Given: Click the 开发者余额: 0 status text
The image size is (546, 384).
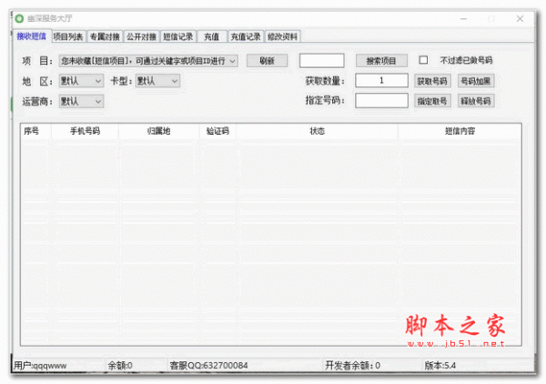Looking at the screenshot, I should tap(352, 366).
